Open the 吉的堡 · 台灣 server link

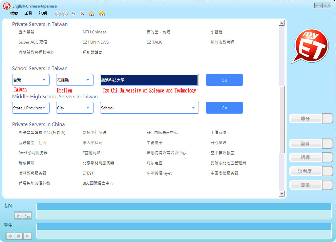158,32
